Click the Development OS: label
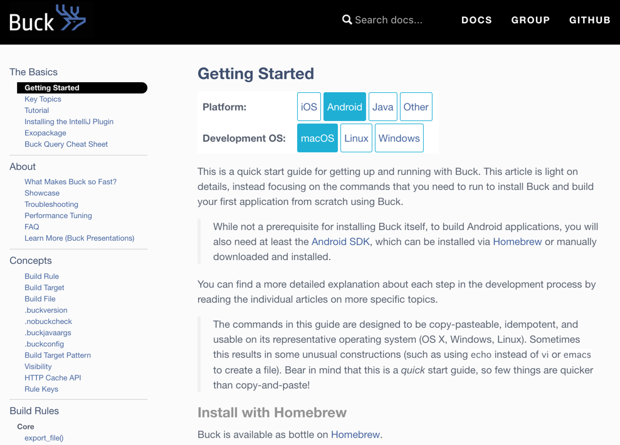Viewport: 620px width, 445px height. pyautogui.click(x=244, y=139)
